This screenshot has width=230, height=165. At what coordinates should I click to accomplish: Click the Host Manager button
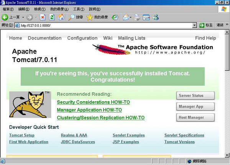(x=195, y=118)
